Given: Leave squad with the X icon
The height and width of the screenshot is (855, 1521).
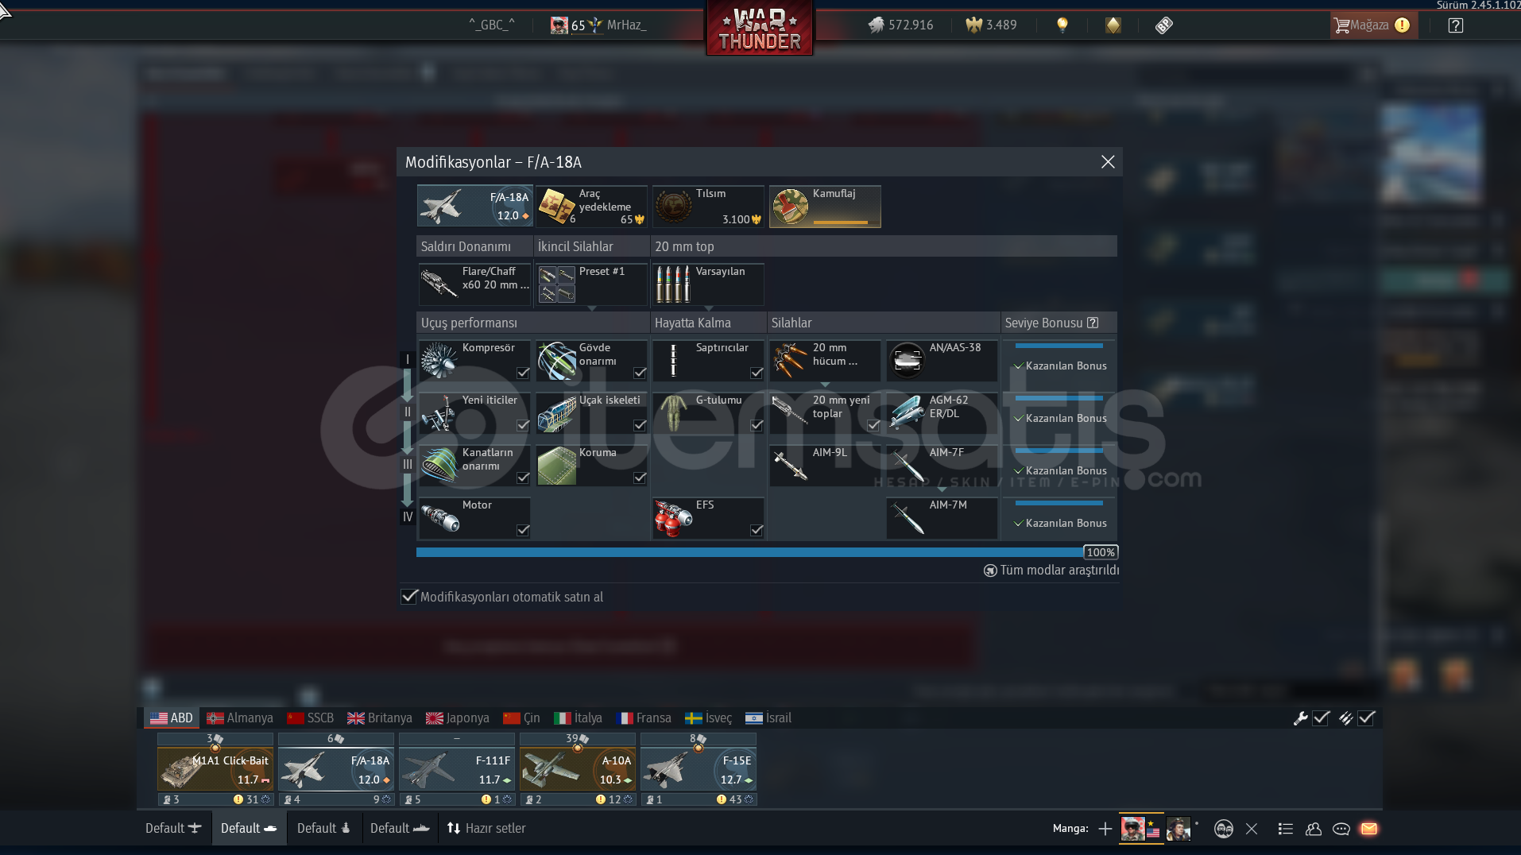Looking at the screenshot, I should [x=1252, y=829].
